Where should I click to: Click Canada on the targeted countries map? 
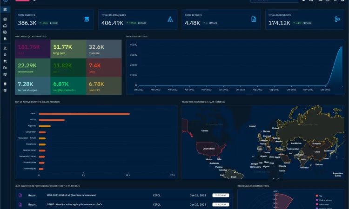coord(205,131)
